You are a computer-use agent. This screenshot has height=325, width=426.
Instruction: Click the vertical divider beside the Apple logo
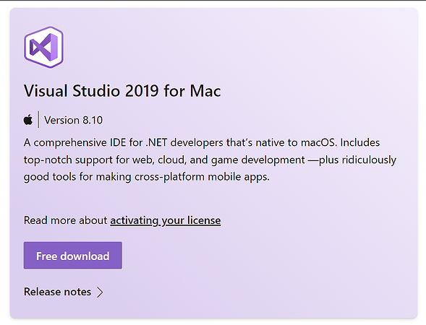[x=38, y=119]
